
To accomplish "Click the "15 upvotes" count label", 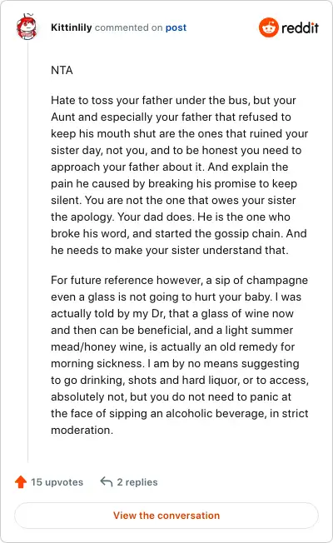I will point(57,482).
